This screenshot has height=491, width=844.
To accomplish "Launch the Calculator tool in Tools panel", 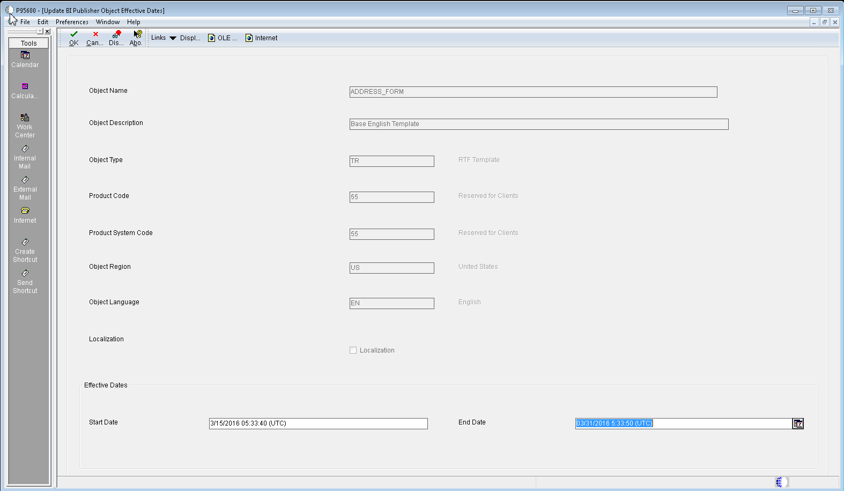I will point(25,91).
